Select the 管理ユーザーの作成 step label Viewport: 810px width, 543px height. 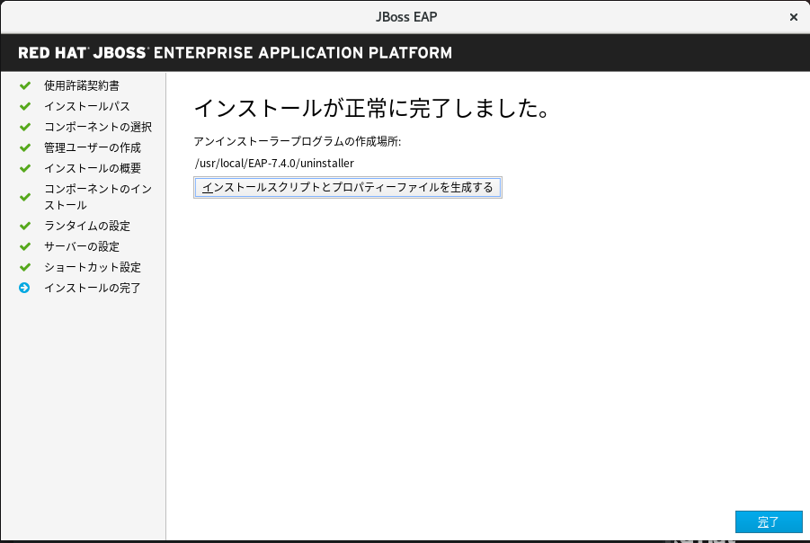[x=93, y=147]
